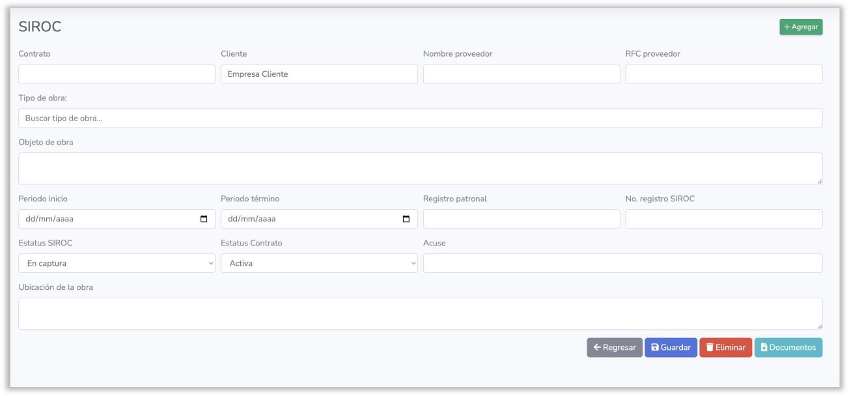Open Documentos for this SIROC
849x396 pixels.
pos(788,347)
